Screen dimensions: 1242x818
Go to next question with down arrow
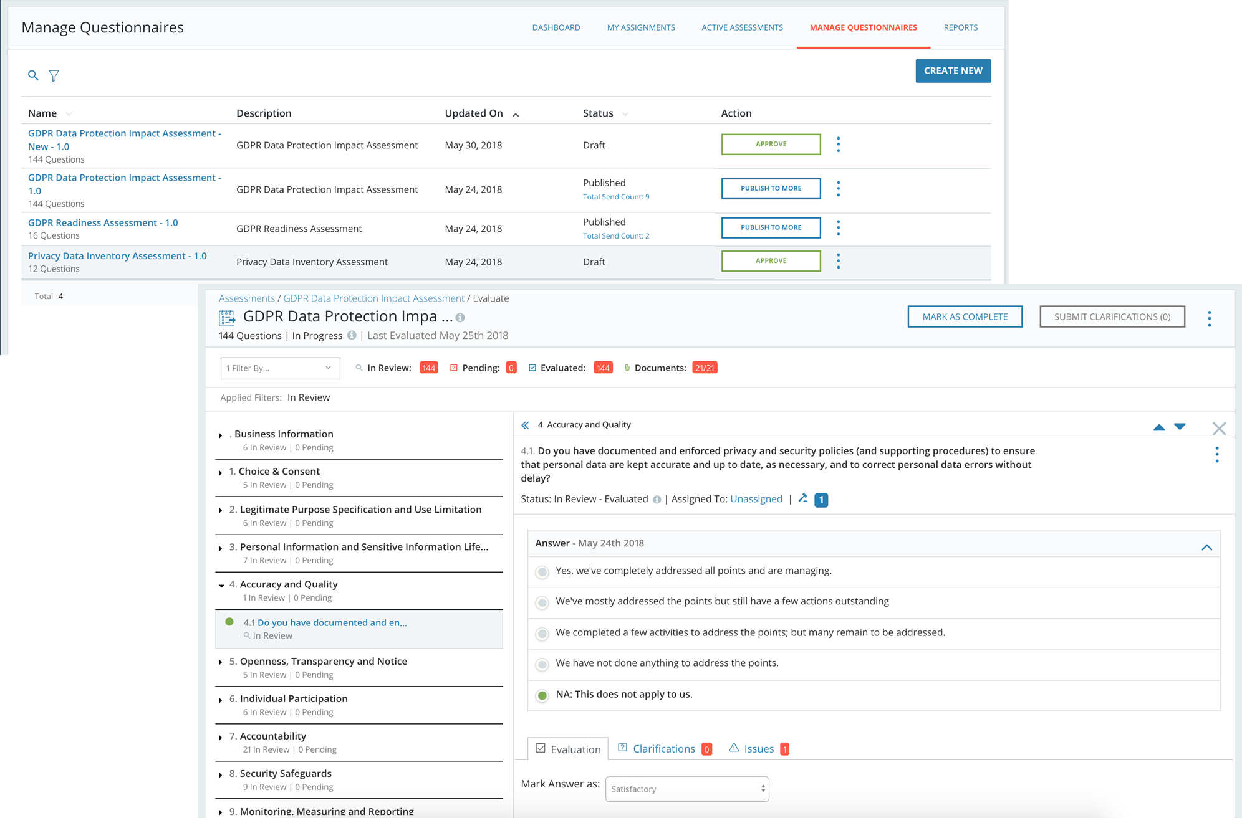1180,427
